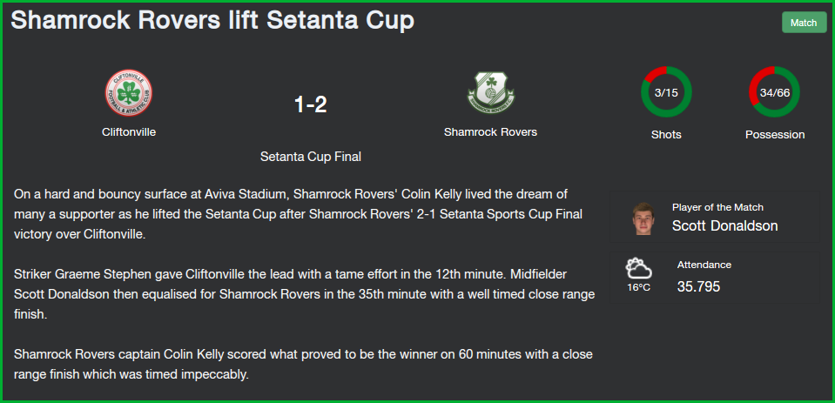
Task: Click Scott Donaldson's player portrait
Action: [643, 218]
